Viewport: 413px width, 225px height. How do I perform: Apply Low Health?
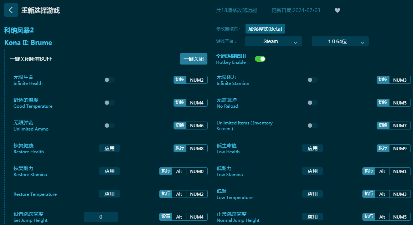pos(313,148)
